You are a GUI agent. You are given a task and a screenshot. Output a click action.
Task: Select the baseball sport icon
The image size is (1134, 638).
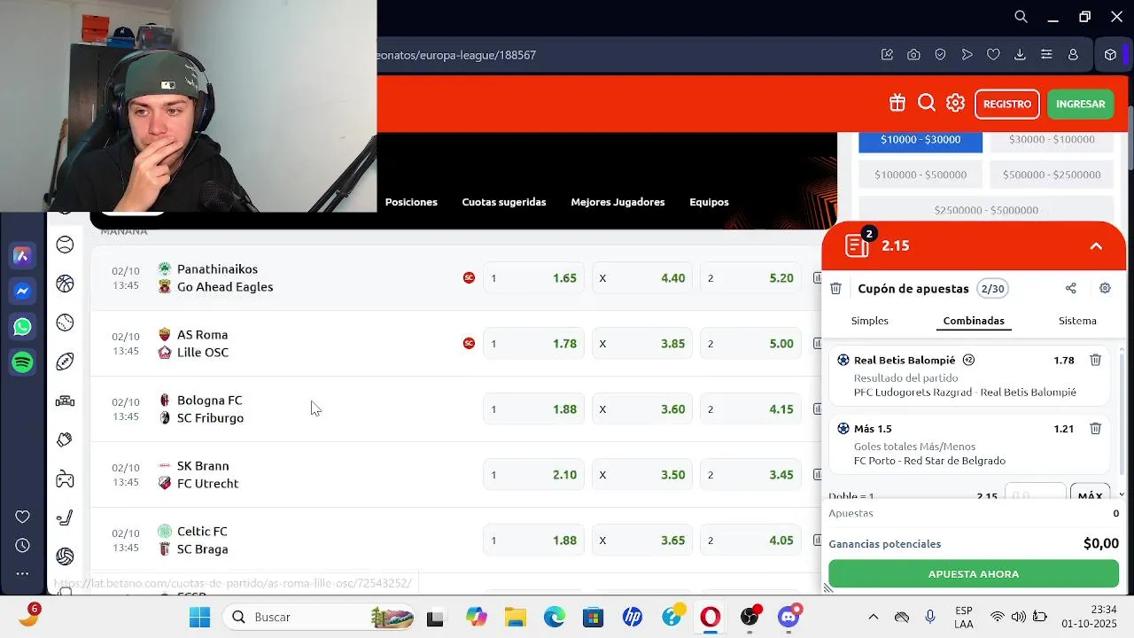(65, 323)
